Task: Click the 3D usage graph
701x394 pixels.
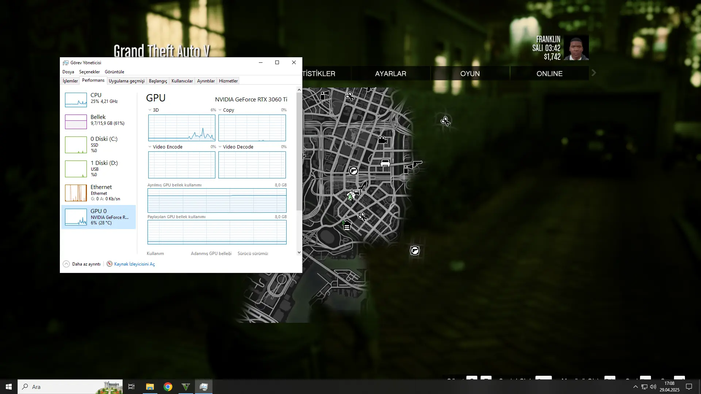Action: [x=182, y=128]
